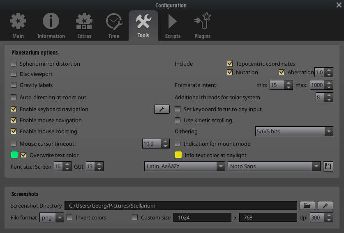Image resolution: width=344 pixels, height=233 pixels.
Task: Open the Extras tab
Action: tap(84, 26)
